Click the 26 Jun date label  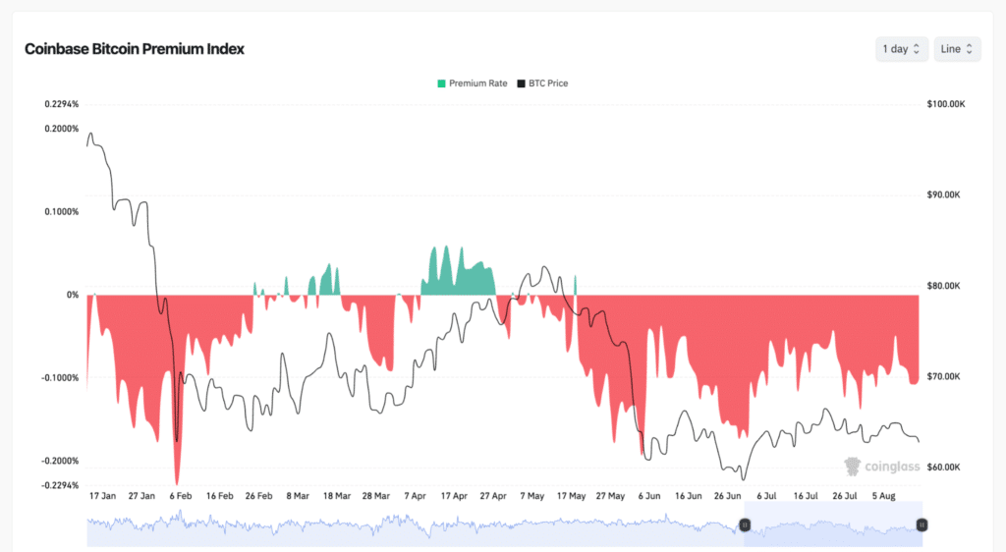728,496
